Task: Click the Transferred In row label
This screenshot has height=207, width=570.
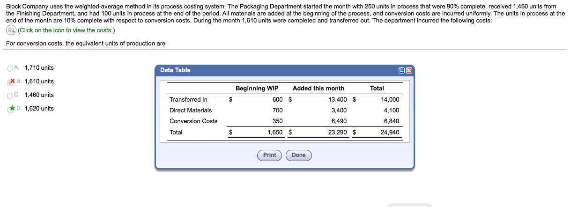Action: [188, 100]
